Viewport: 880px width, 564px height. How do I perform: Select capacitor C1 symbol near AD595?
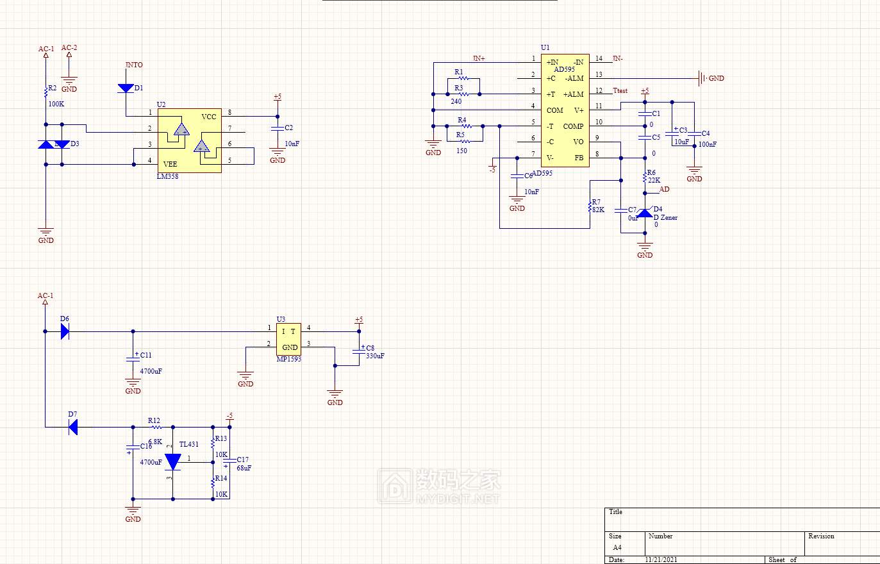pos(645,114)
